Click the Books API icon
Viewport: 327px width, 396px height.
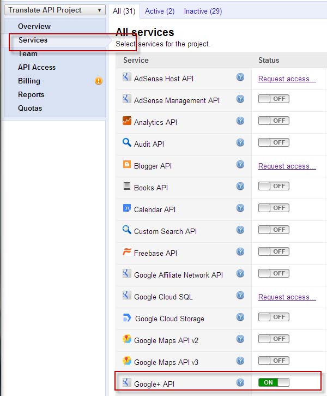[x=126, y=186]
